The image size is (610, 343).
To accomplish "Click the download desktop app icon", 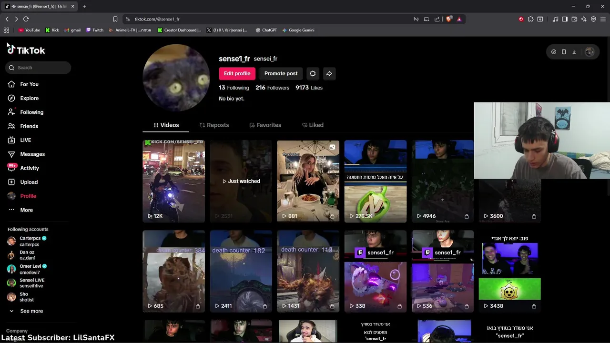I will point(574,52).
